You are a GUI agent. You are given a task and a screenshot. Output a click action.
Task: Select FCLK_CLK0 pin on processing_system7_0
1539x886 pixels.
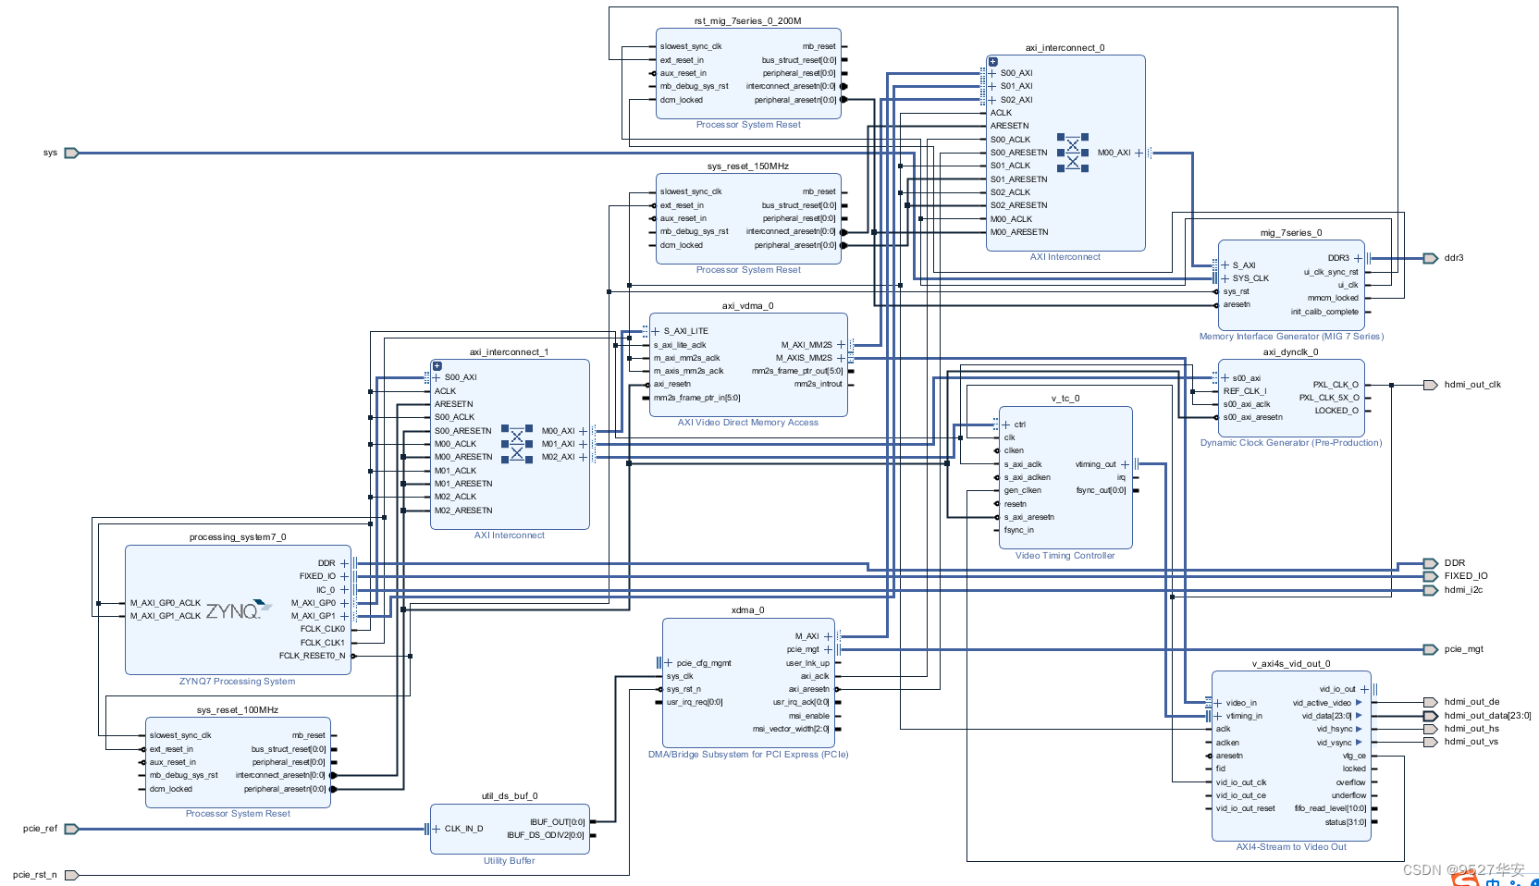323,629
